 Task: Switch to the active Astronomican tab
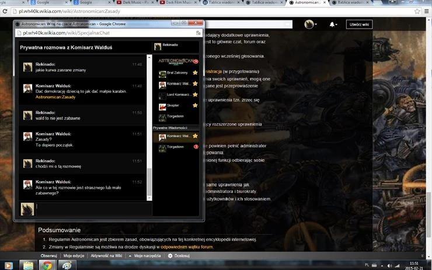(x=307, y=2)
